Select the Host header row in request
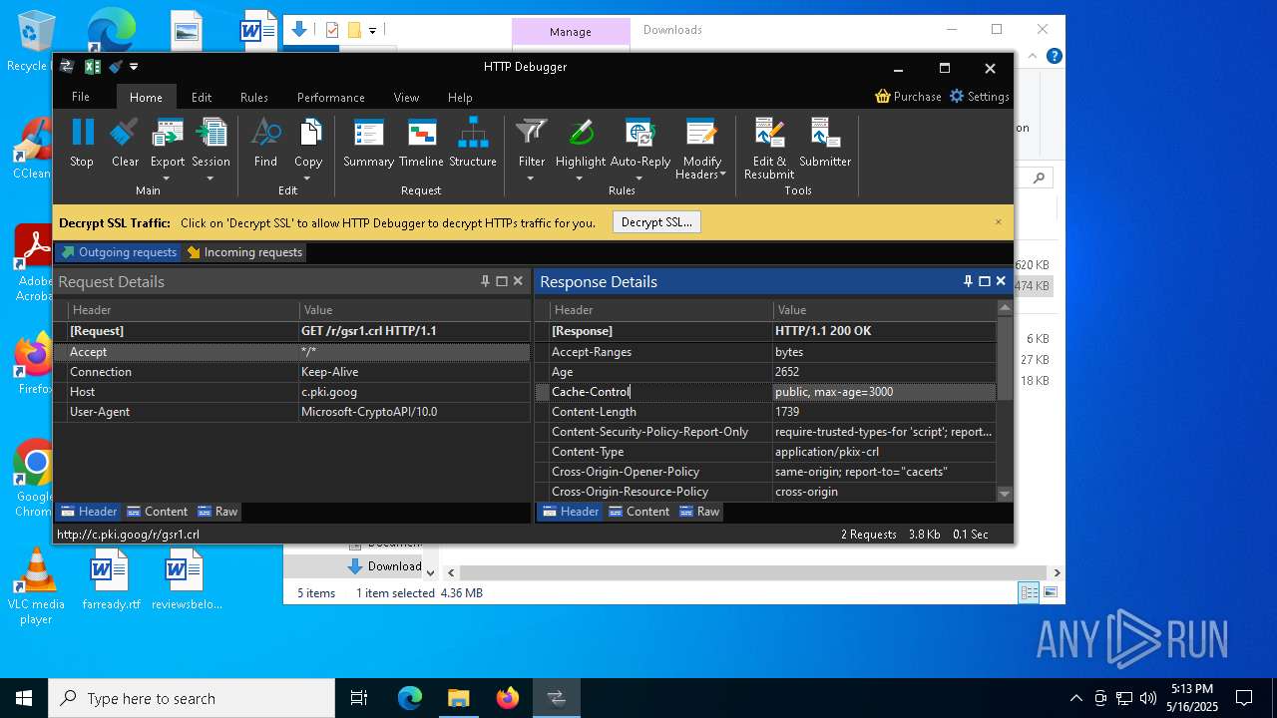This screenshot has height=718, width=1277. (x=291, y=392)
